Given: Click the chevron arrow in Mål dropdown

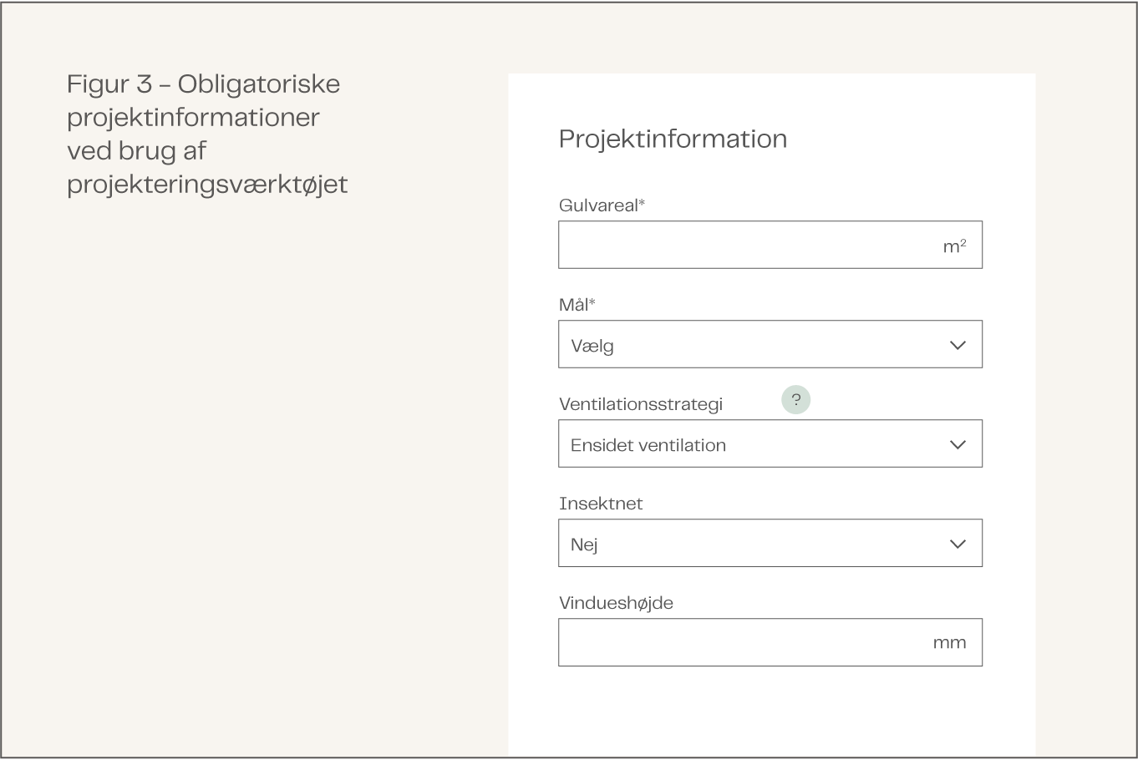Looking at the screenshot, I should point(958,345).
